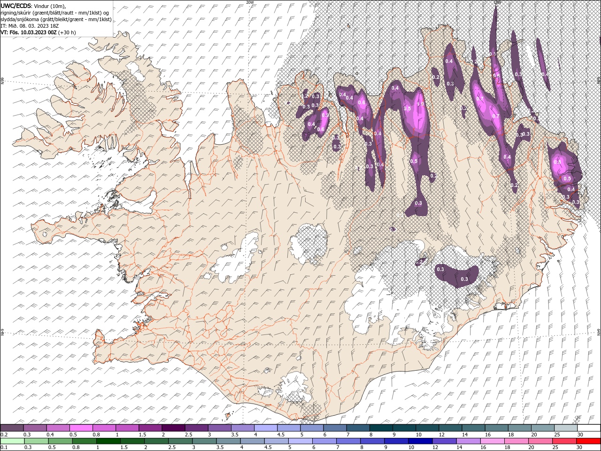Click the lower legend swatch labeled 12

click(444, 441)
